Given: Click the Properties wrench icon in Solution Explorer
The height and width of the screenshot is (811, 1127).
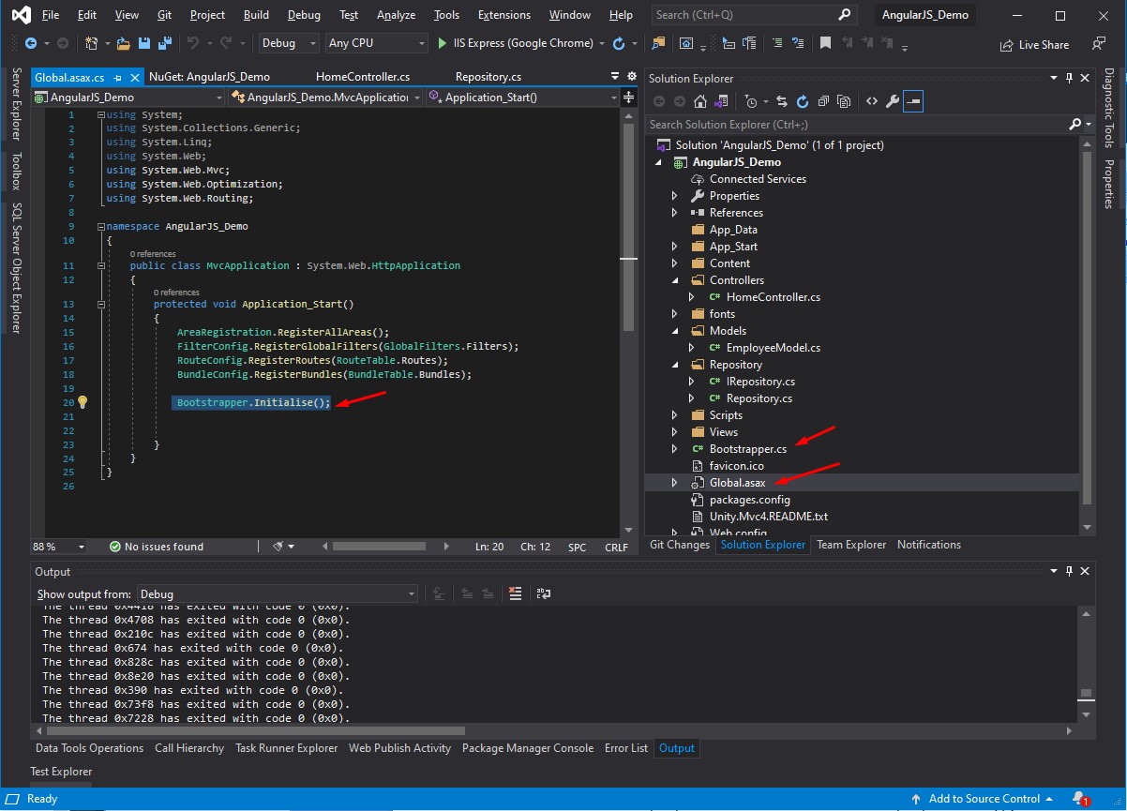Looking at the screenshot, I should [x=892, y=100].
